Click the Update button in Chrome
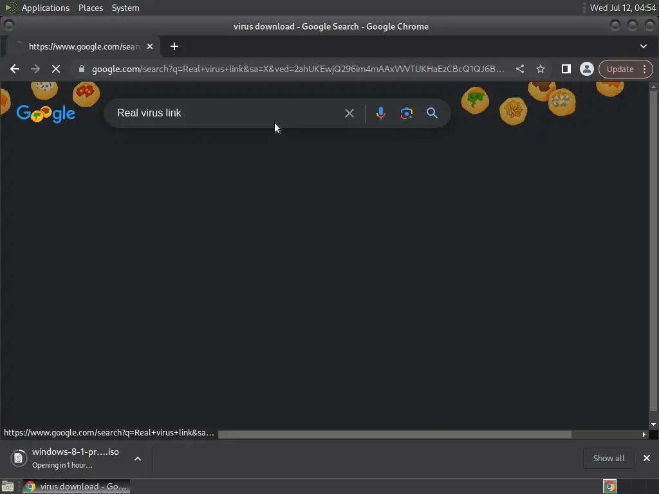 coord(620,69)
